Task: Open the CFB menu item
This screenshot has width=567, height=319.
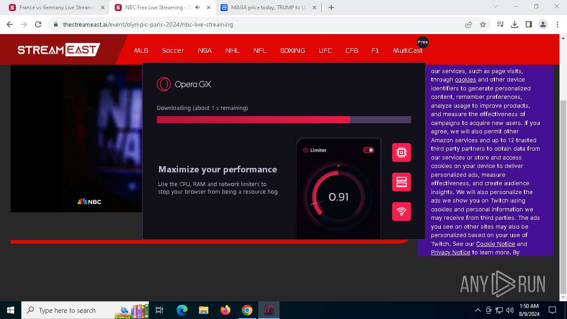Action: 352,51
